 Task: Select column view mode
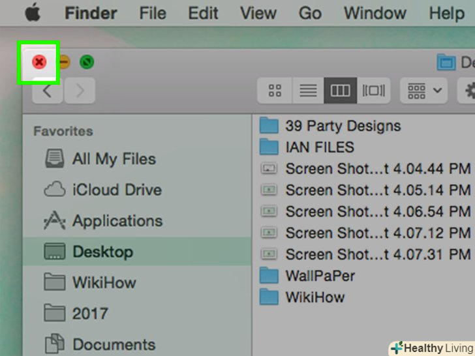click(341, 91)
